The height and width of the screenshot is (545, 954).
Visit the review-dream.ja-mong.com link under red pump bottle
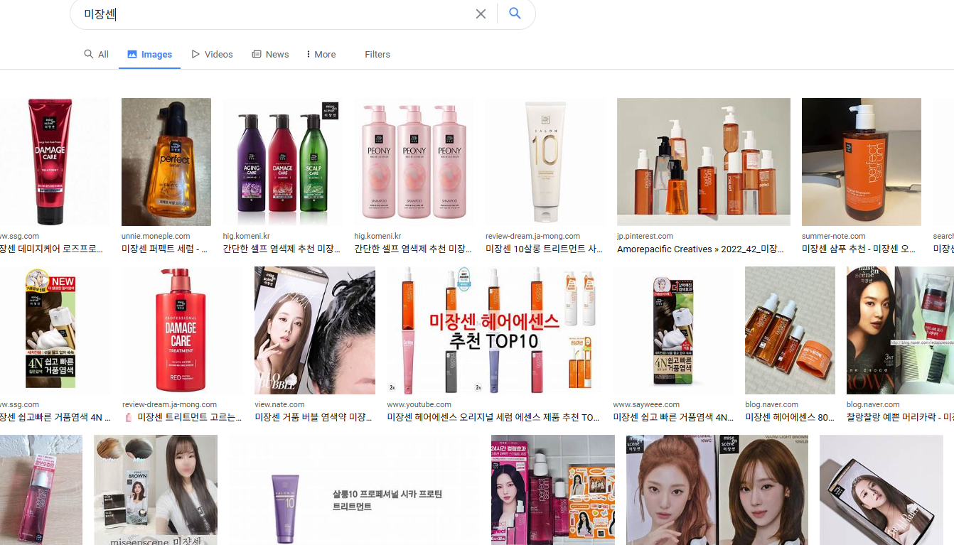coord(169,404)
